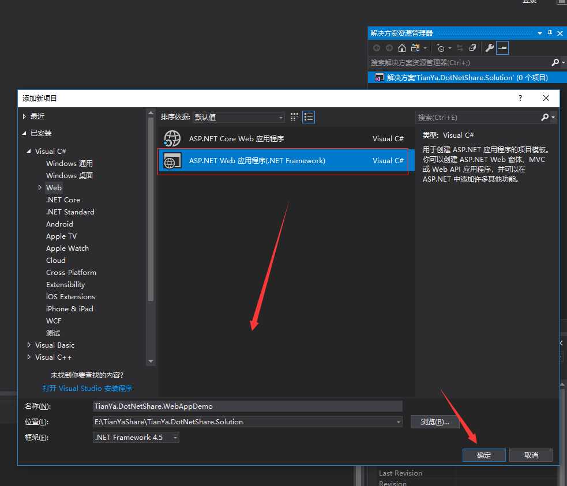Select ASP.NET Web 应用程序(.NET Framework) template
The width and height of the screenshot is (567, 486).
click(x=287, y=160)
